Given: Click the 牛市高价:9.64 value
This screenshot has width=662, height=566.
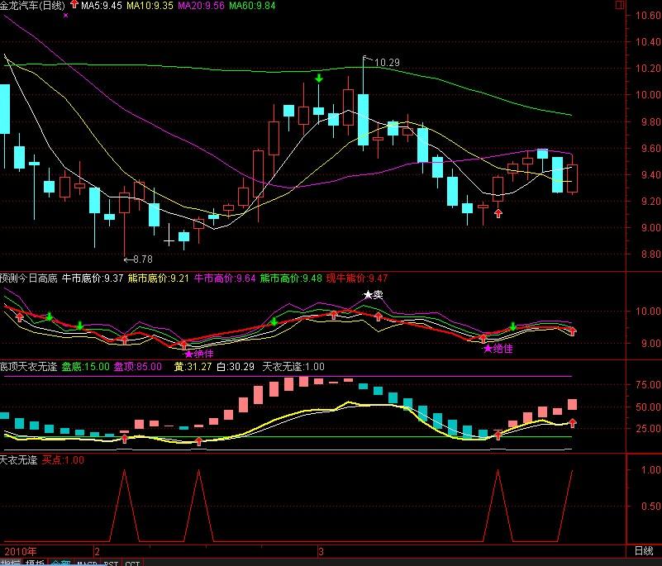Looking at the screenshot, I should coord(225,278).
